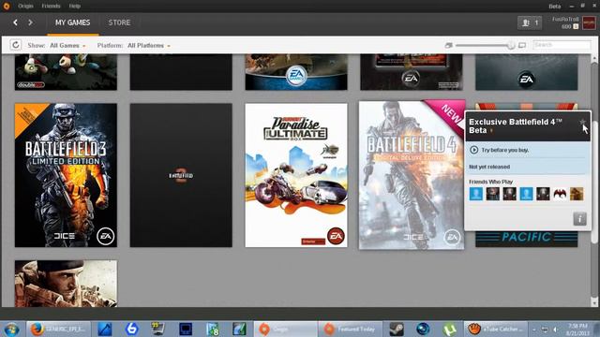Click the Origin logo in title bar

tap(7, 7)
